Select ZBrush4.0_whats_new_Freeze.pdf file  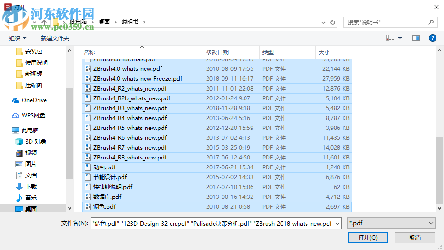pos(217,79)
